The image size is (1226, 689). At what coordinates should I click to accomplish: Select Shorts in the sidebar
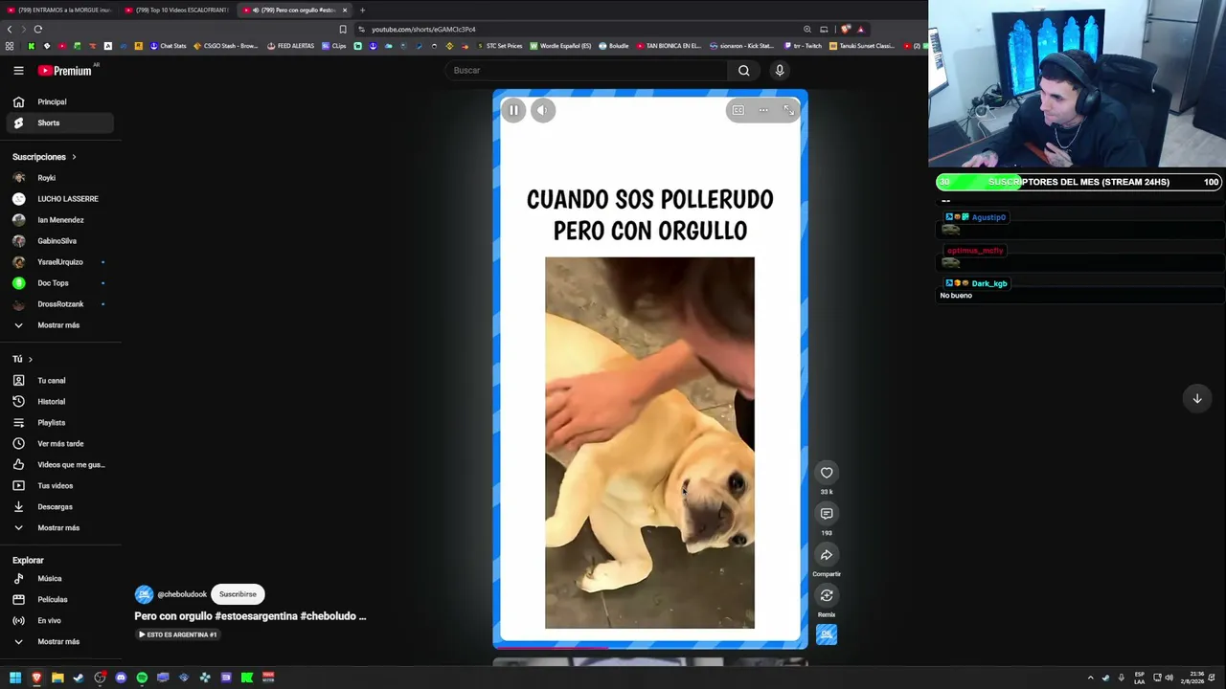[59, 123]
